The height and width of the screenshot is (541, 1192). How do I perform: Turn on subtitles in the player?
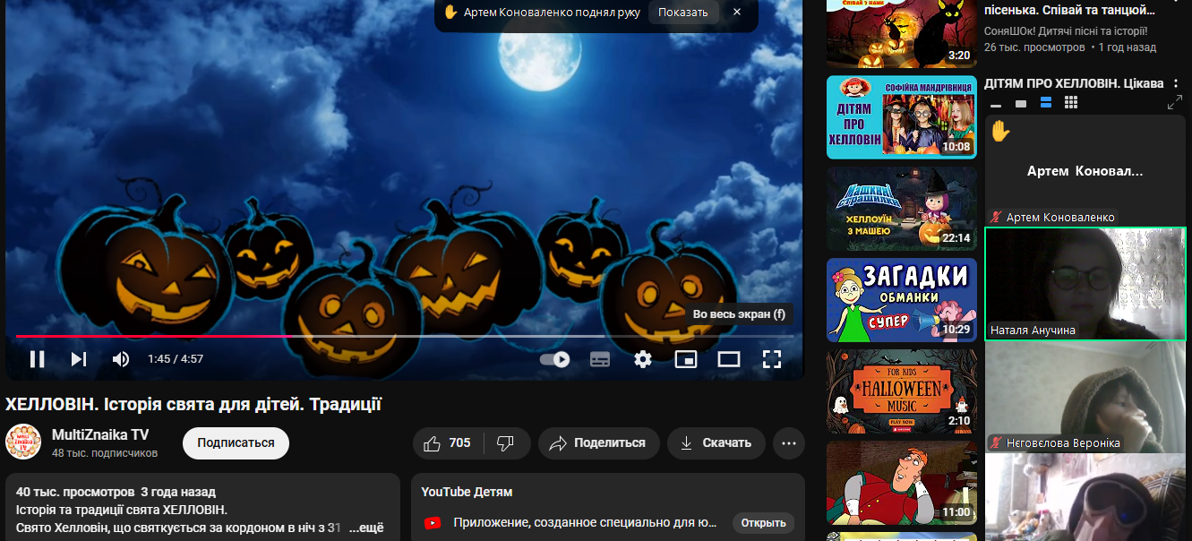click(x=600, y=359)
